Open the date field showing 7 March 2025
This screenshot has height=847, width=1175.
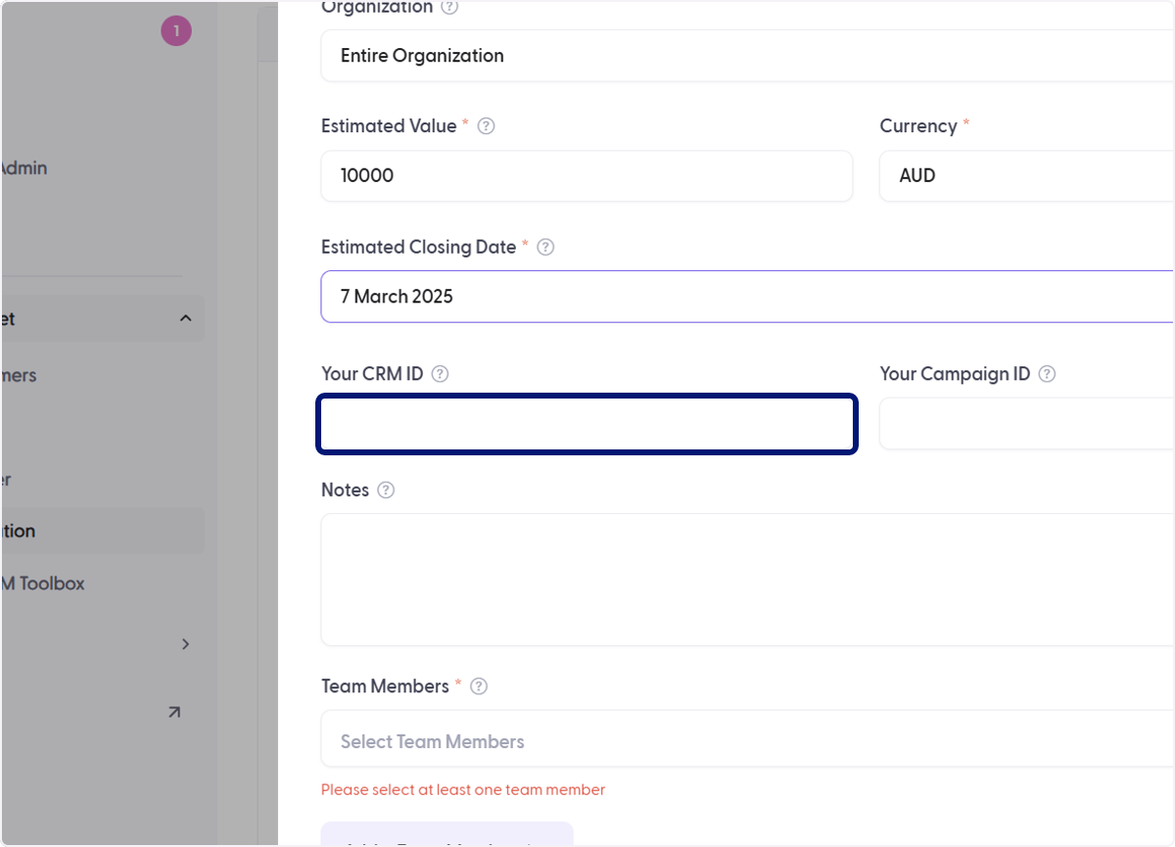(x=747, y=297)
